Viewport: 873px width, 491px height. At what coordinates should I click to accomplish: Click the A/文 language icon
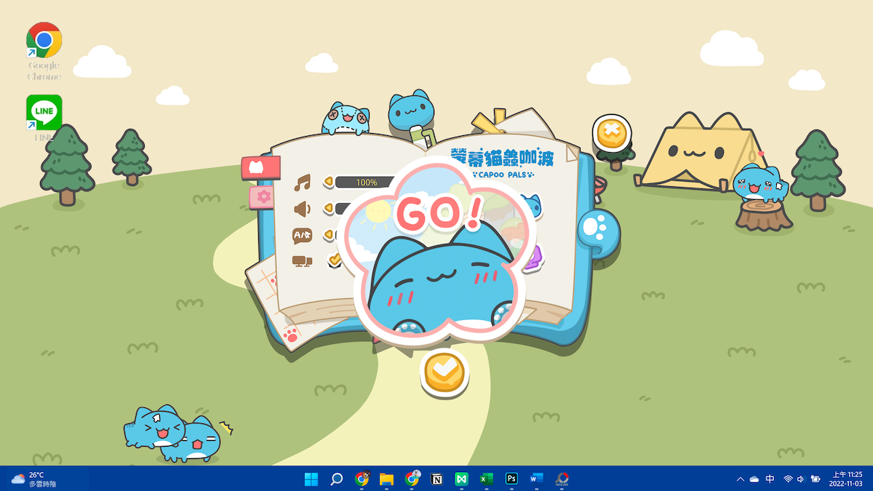coord(302,235)
